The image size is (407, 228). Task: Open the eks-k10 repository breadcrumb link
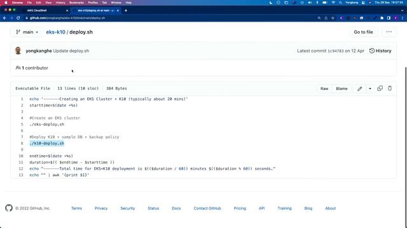55,32
